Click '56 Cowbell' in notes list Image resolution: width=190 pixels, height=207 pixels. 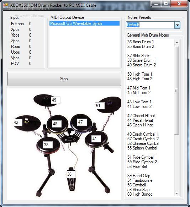(137, 185)
